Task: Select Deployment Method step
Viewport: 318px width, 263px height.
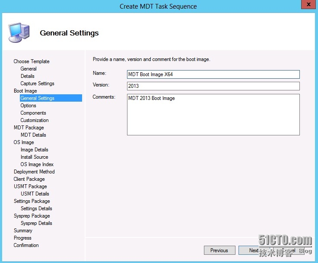Action: pyautogui.click(x=34, y=172)
